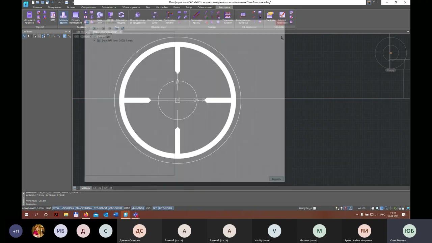Viewport: 432px width, 243px height.
Task: Toggle ОРТО mode in status bar
Action: pos(127,208)
